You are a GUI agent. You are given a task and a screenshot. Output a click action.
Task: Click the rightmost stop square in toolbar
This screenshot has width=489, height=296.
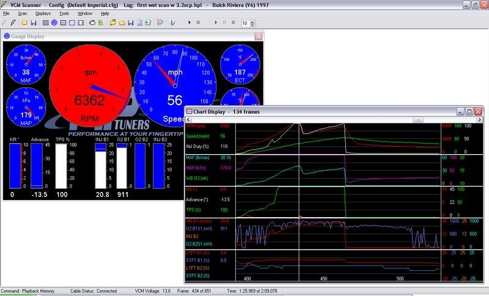pyautogui.click(x=233, y=23)
